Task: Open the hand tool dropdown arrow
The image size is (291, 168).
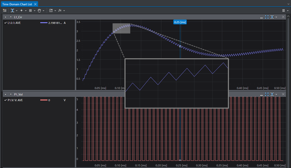Action: pos(44,11)
